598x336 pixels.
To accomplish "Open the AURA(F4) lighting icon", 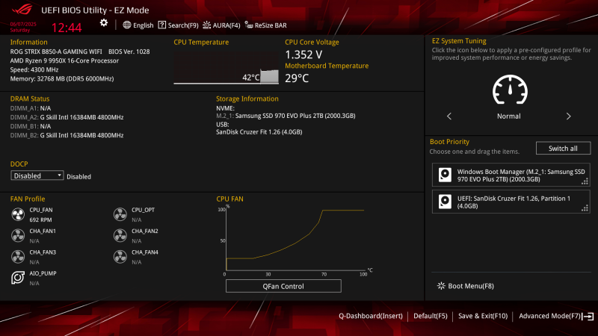I will (206, 25).
